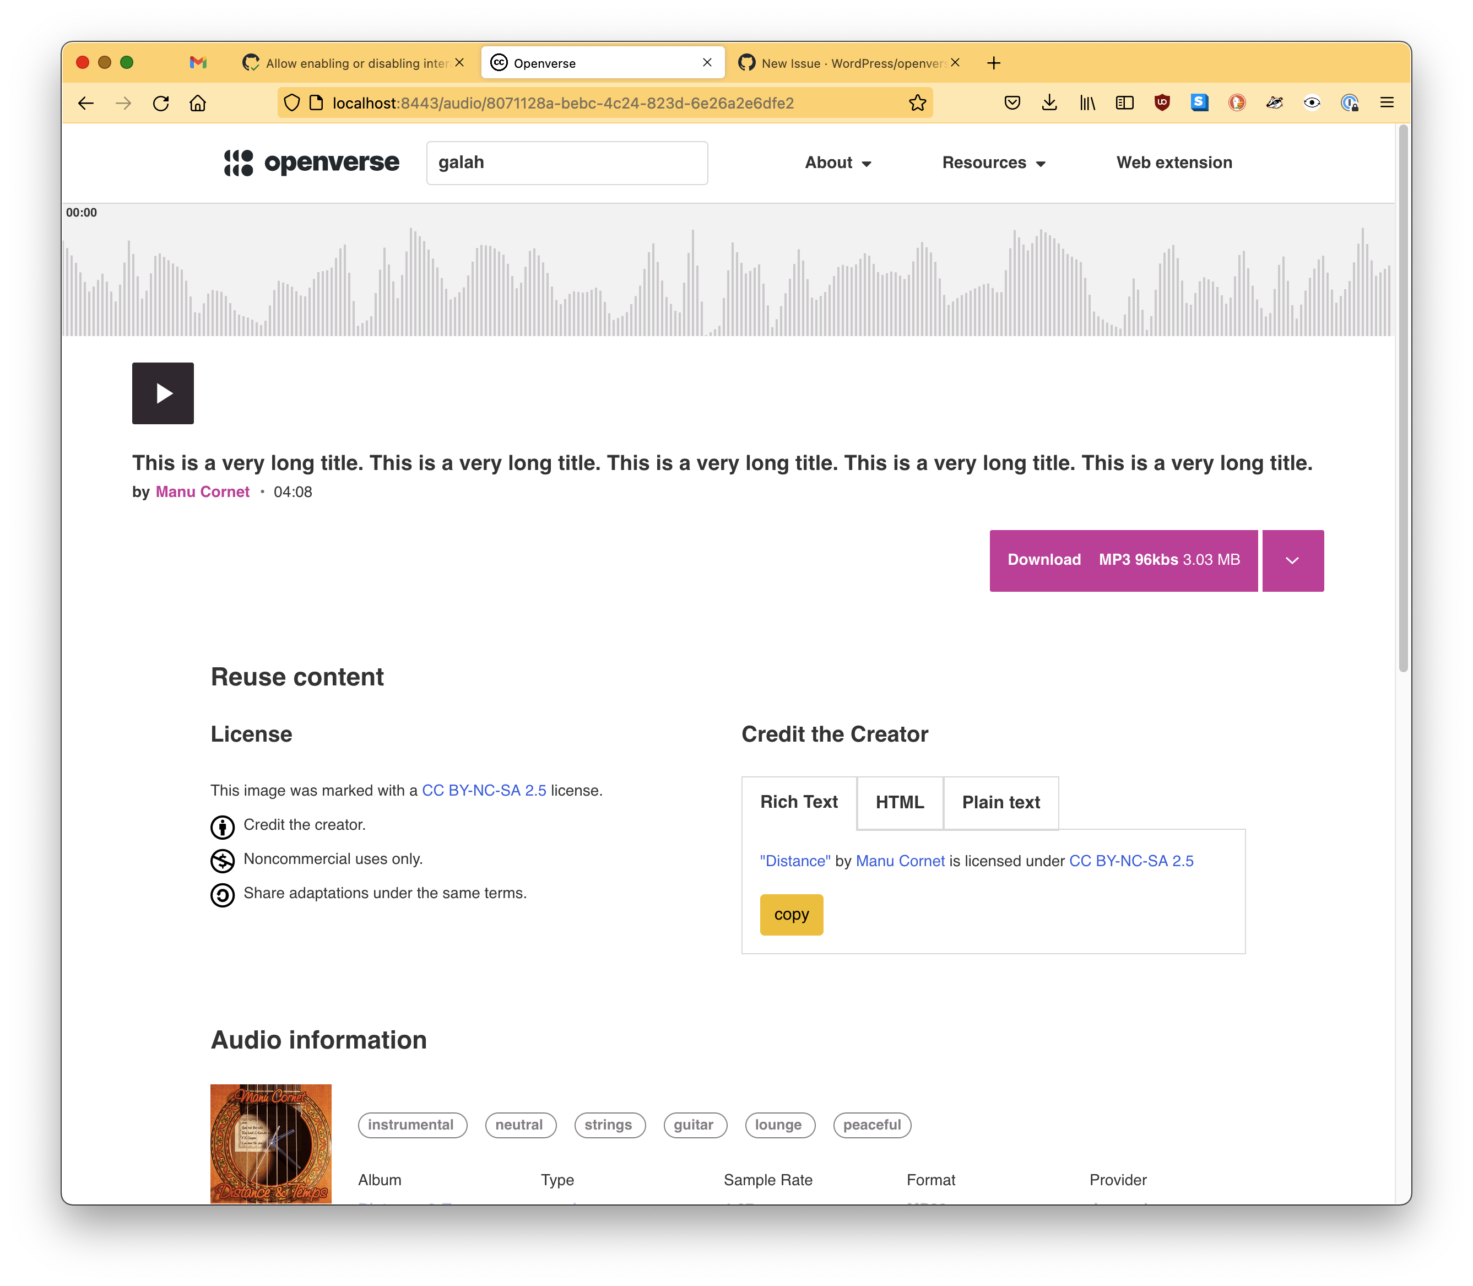Open a new browser tab
Image resolution: width=1473 pixels, height=1286 pixels.
pyautogui.click(x=994, y=63)
